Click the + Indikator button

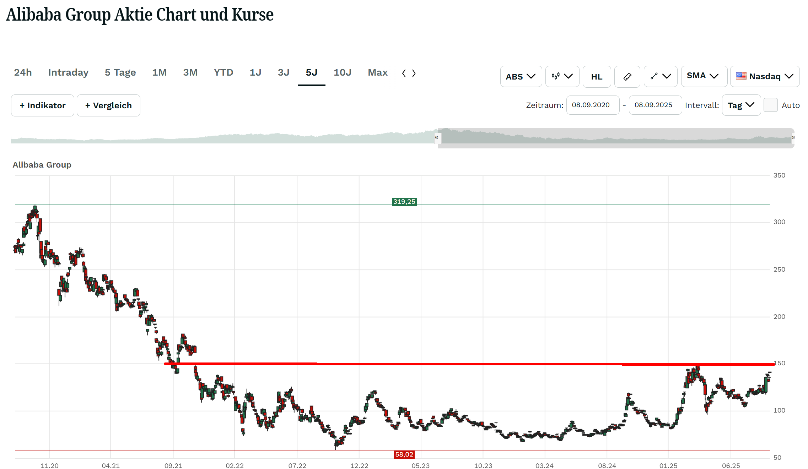point(43,105)
